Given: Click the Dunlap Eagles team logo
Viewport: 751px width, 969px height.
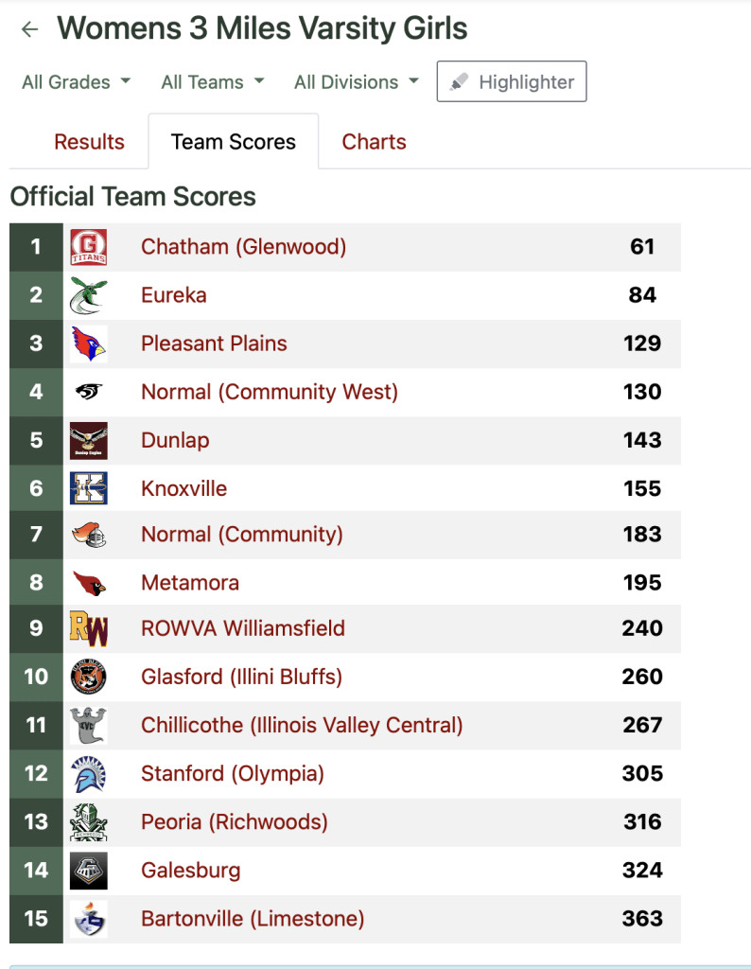Looking at the screenshot, I should (89, 440).
